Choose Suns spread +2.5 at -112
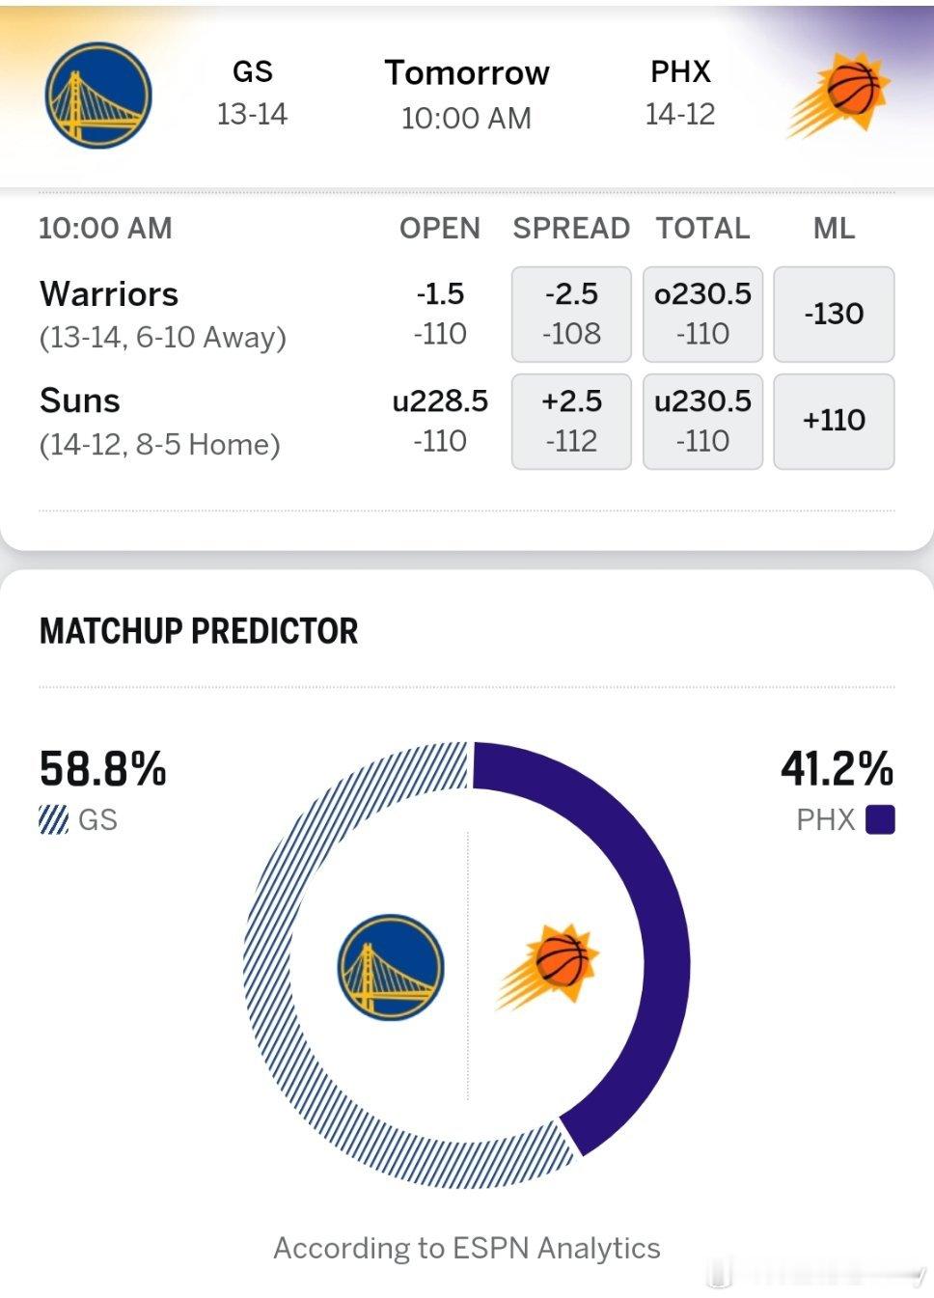 (x=571, y=422)
